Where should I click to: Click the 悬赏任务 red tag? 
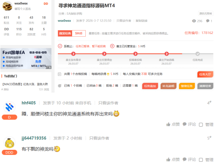tap(65, 33)
